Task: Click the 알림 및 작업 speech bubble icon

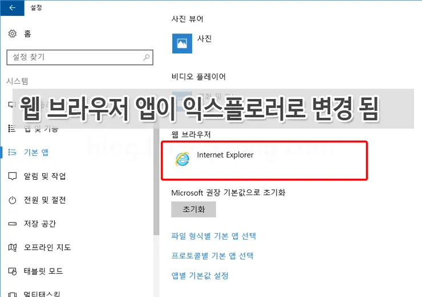Action: 13,176
